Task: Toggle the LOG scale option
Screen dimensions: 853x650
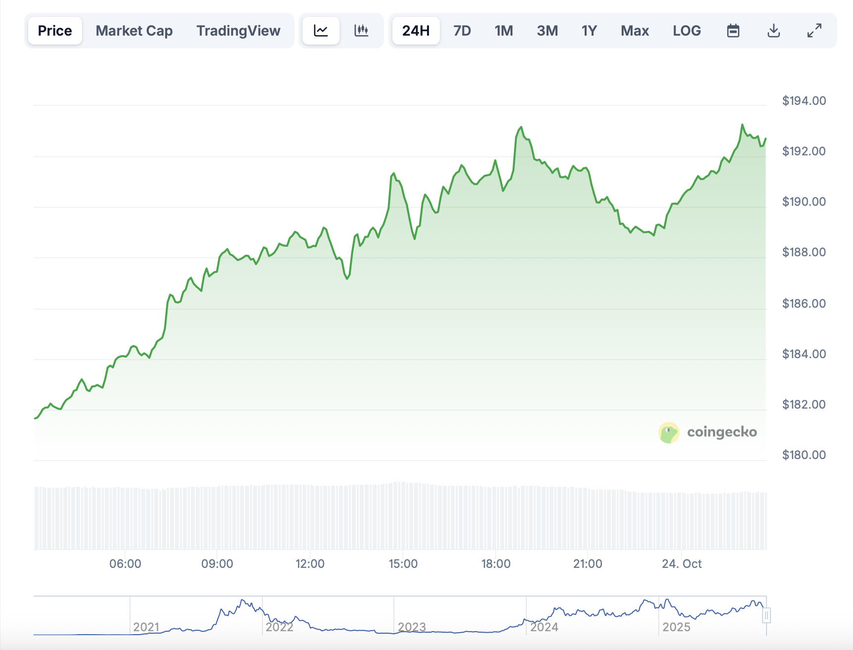Action: [x=686, y=31]
